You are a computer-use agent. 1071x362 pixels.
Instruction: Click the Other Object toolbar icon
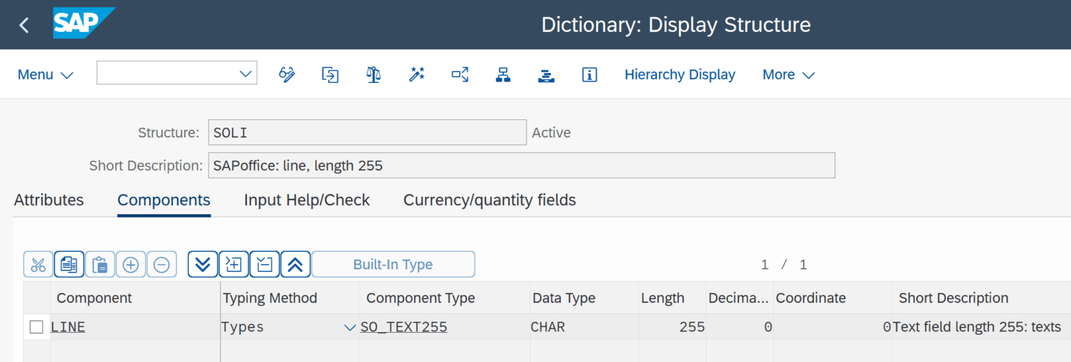(x=330, y=75)
